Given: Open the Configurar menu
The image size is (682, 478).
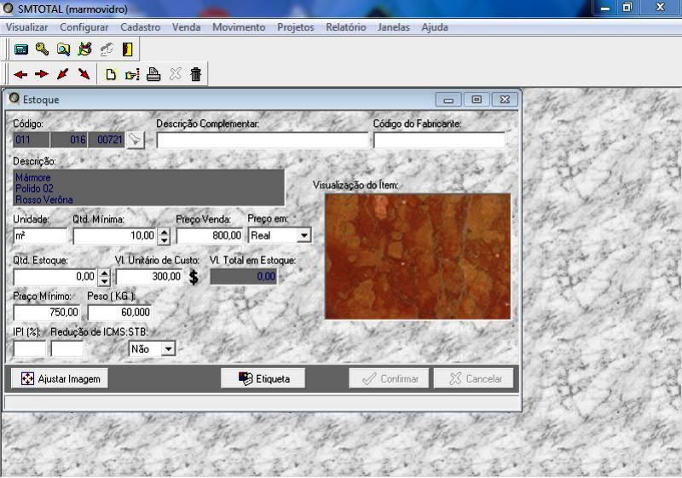Looking at the screenshot, I should (x=84, y=27).
